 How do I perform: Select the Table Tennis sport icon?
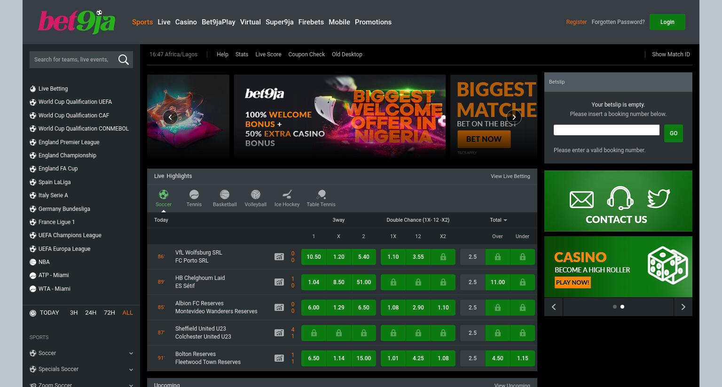click(x=321, y=194)
